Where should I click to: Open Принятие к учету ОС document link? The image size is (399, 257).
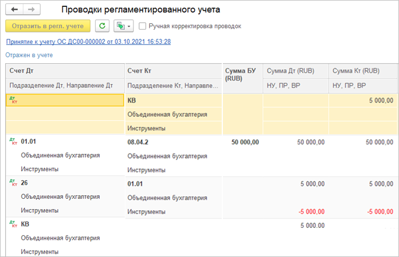pos(88,42)
